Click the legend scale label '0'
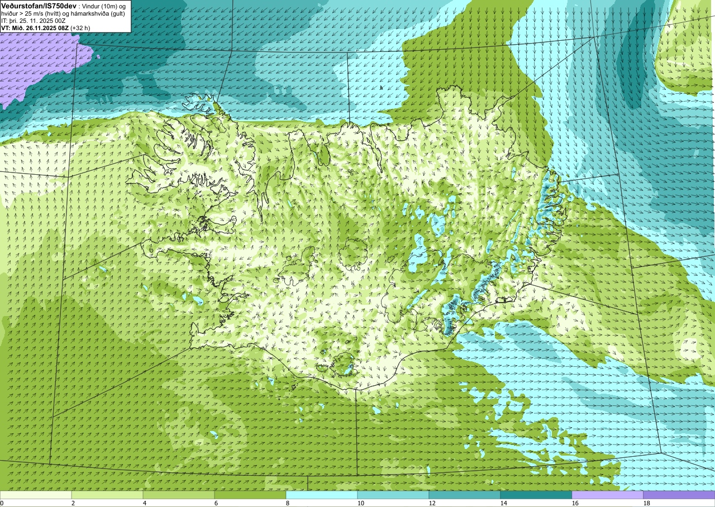 tap(2, 503)
